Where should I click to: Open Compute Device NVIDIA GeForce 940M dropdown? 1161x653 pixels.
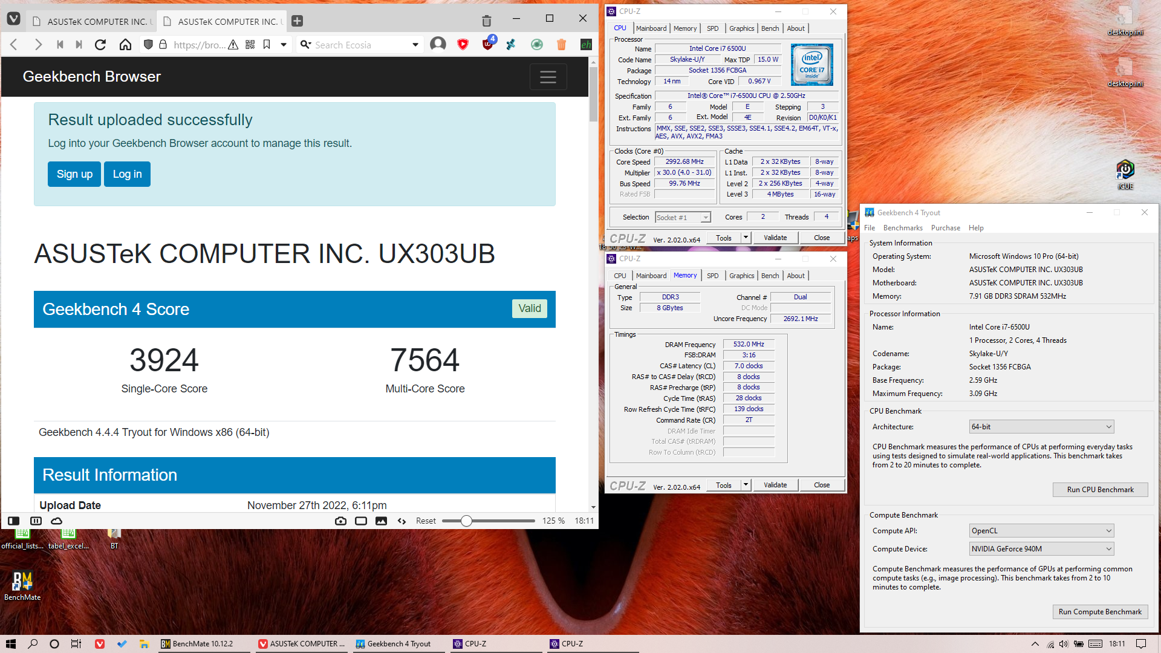[1041, 549]
